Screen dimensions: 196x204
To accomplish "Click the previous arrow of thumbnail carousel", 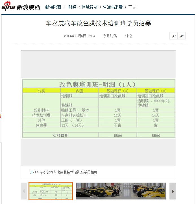I will click(x=24, y=191).
